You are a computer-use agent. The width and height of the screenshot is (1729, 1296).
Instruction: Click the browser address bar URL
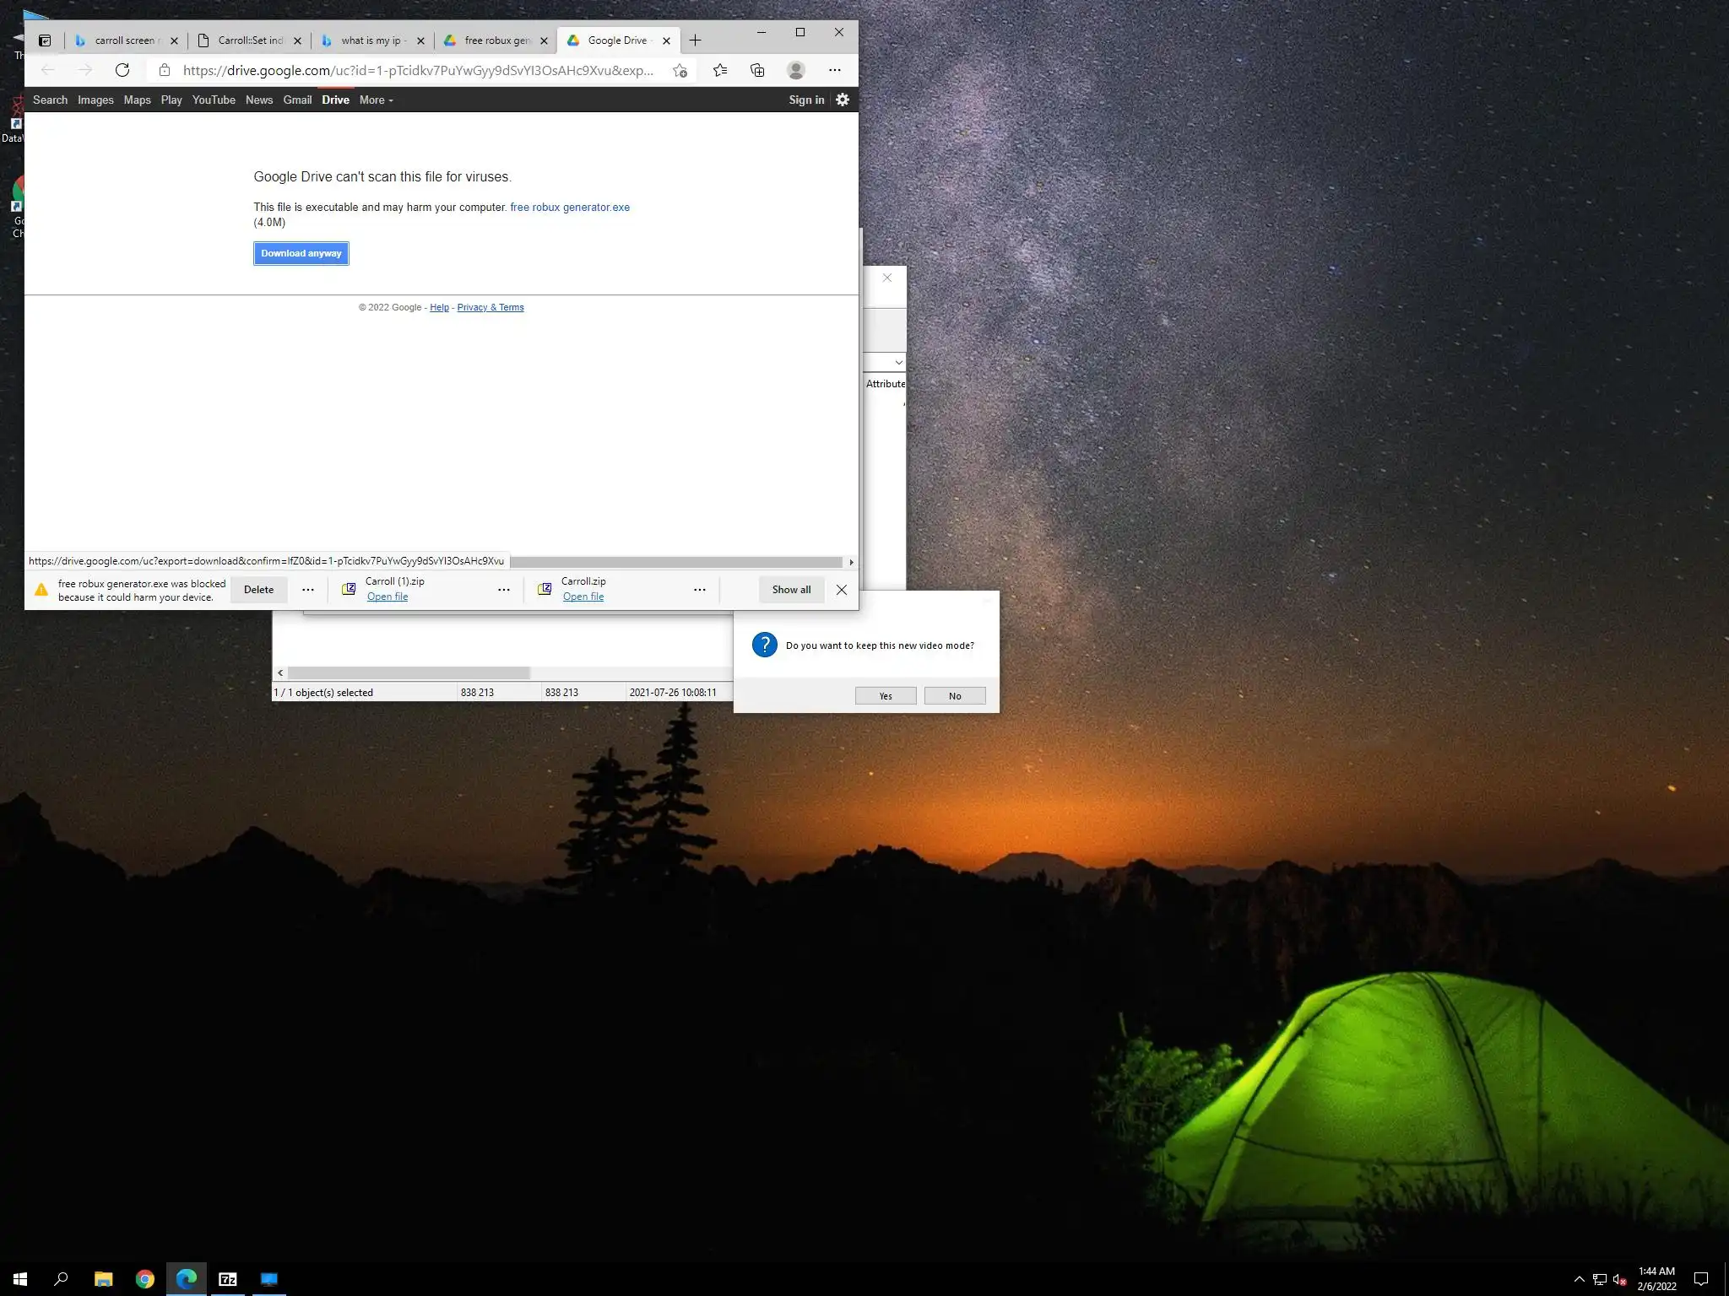(x=418, y=70)
